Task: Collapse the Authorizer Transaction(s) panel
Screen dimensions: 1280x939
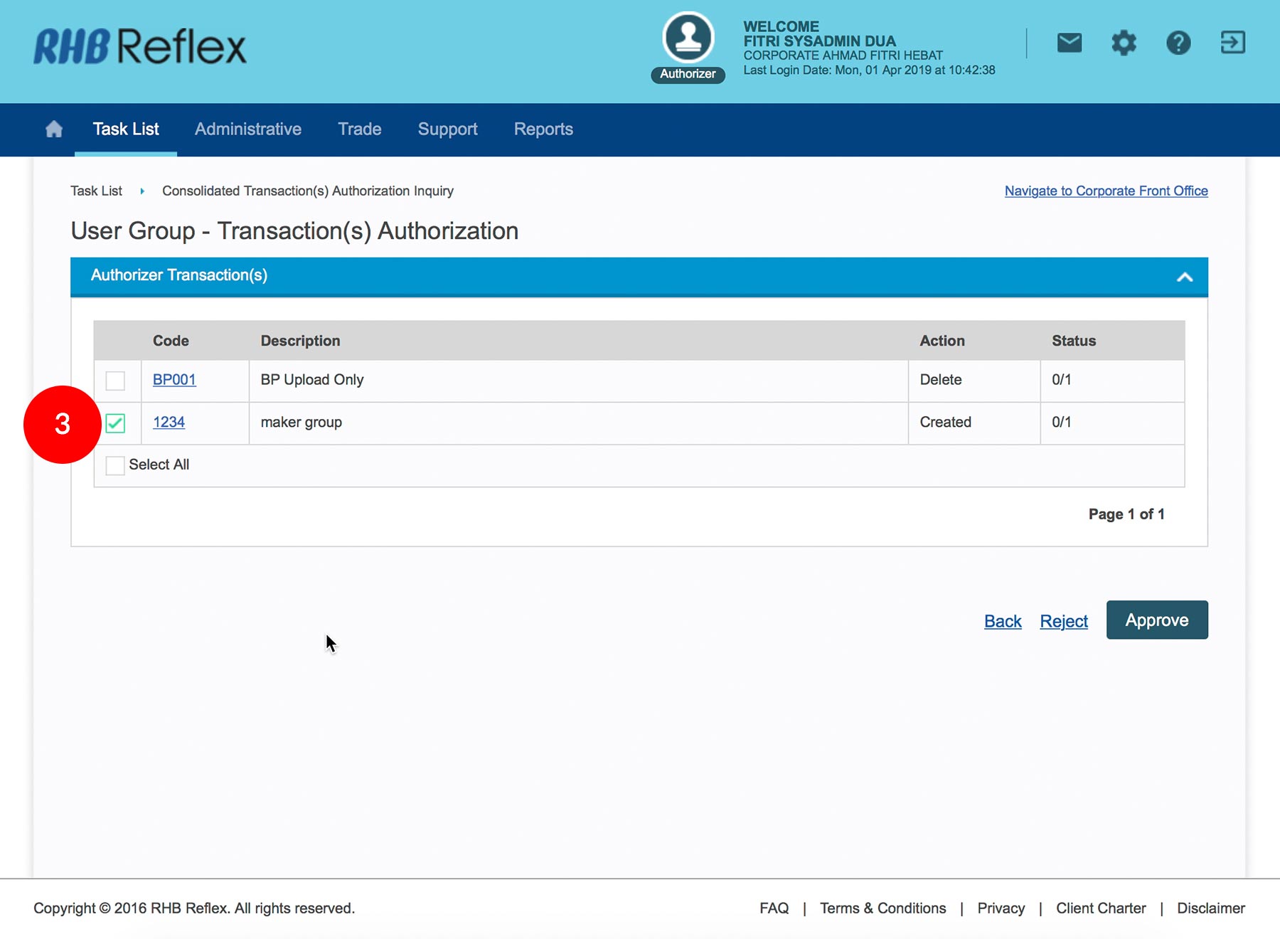Action: point(1184,277)
